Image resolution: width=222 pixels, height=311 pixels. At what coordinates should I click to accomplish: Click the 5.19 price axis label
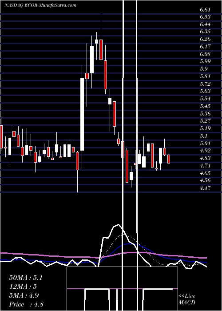click(x=205, y=128)
